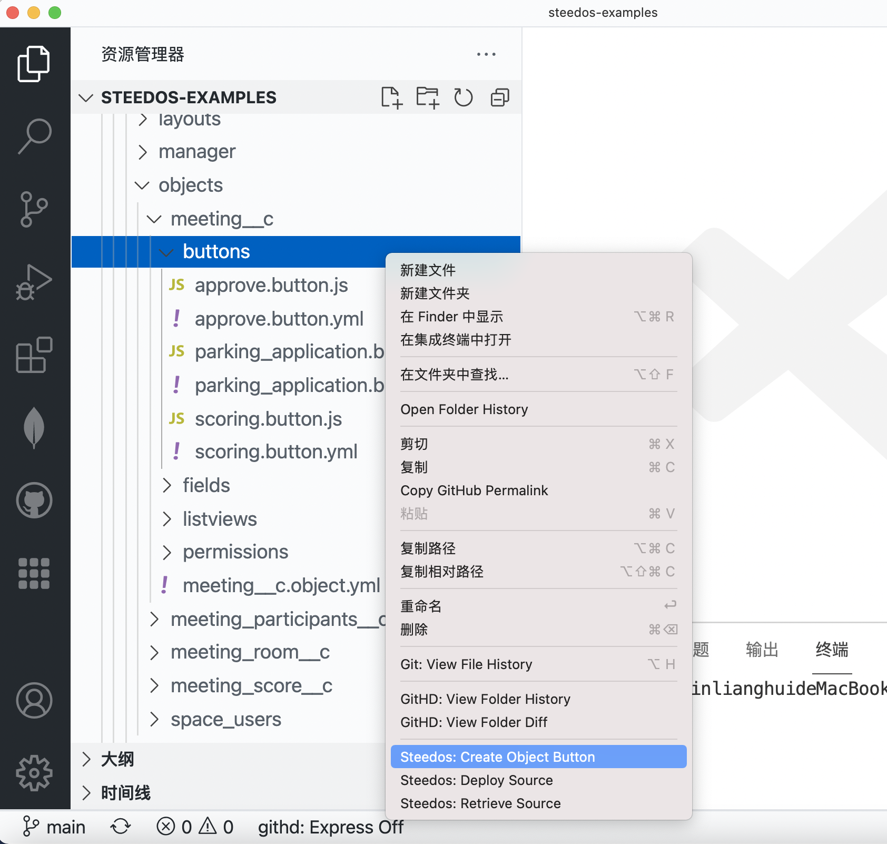Viewport: 887px width, 844px height.
Task: Select Steedos: Create Object Button
Action: [x=538, y=757]
